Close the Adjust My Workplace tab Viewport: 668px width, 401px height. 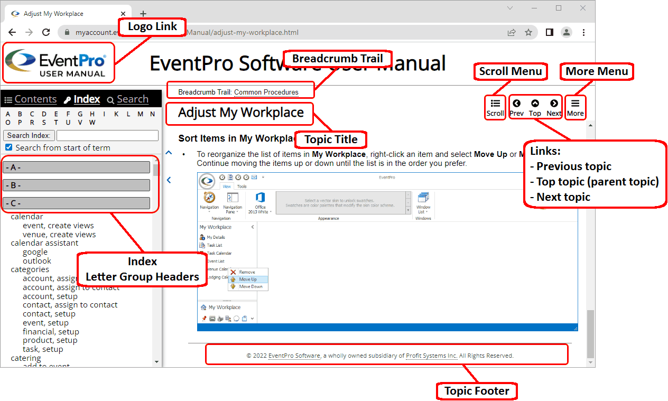[124, 14]
